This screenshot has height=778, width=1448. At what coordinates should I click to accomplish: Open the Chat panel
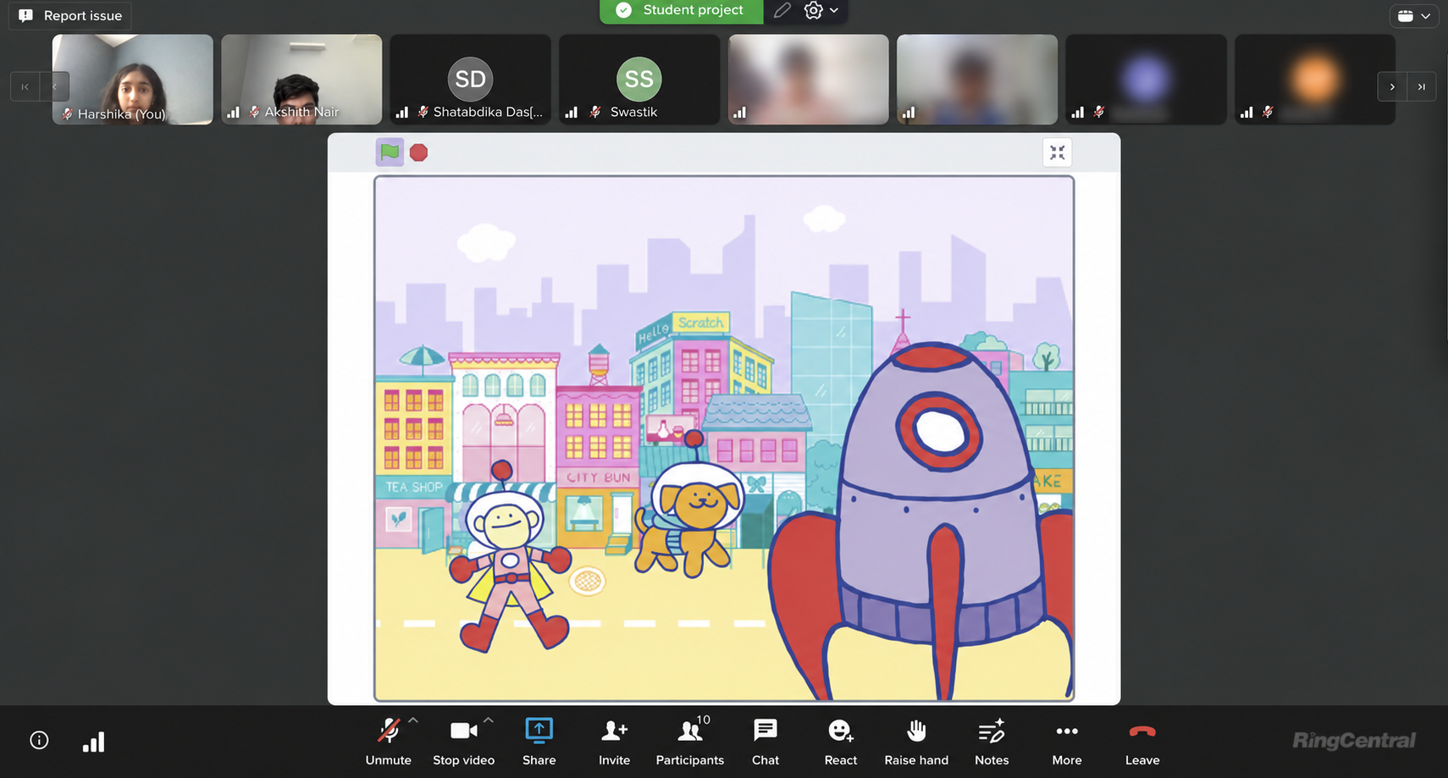click(765, 741)
